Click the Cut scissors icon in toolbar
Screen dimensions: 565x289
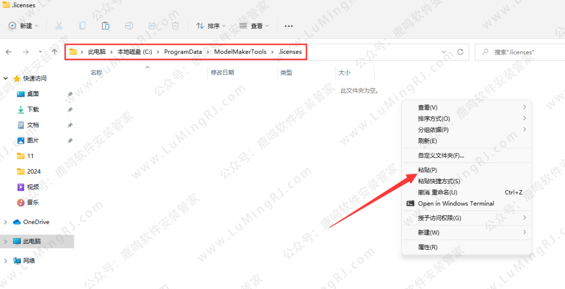click(59, 26)
